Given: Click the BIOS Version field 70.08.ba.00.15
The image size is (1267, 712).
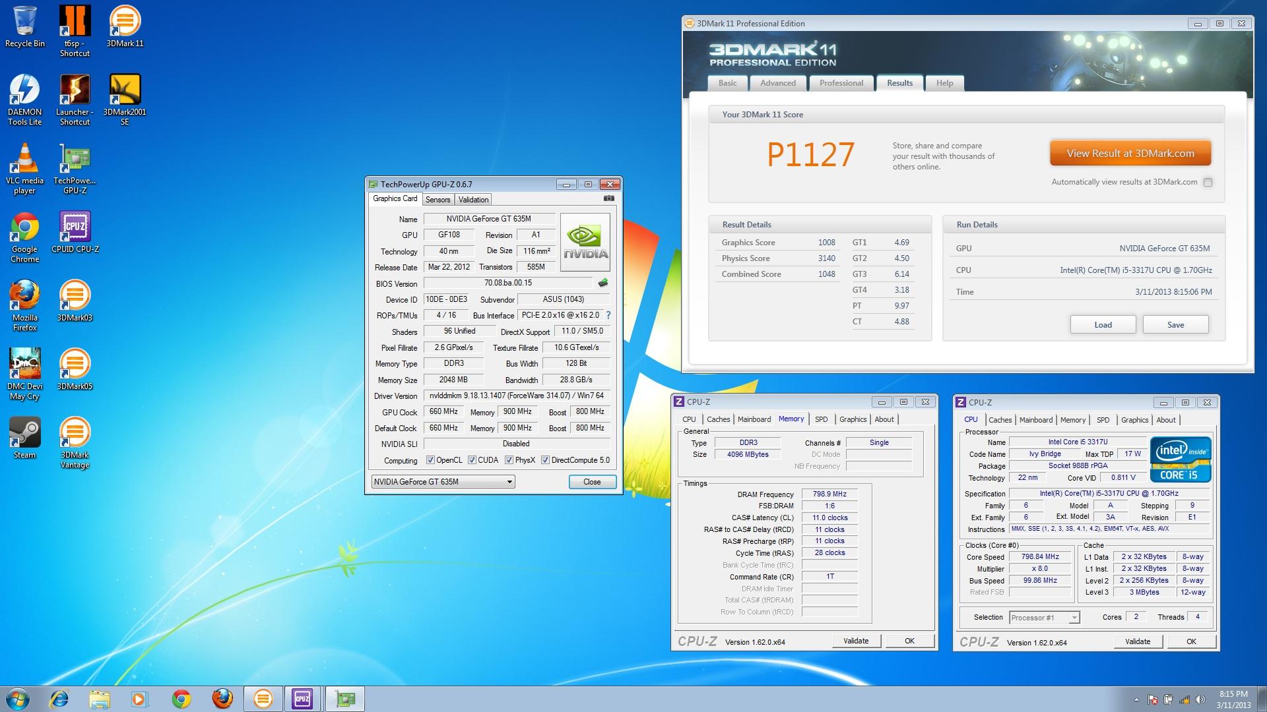Looking at the screenshot, I should click(508, 283).
